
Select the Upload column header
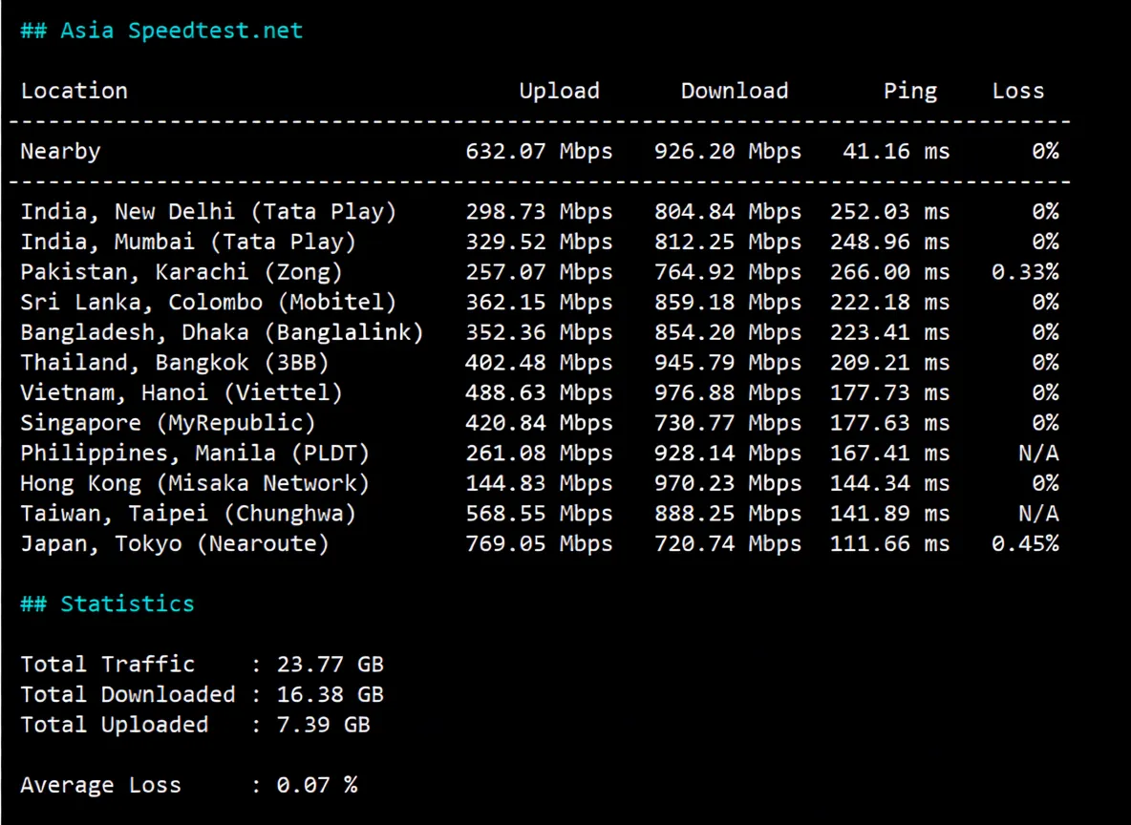coord(559,90)
